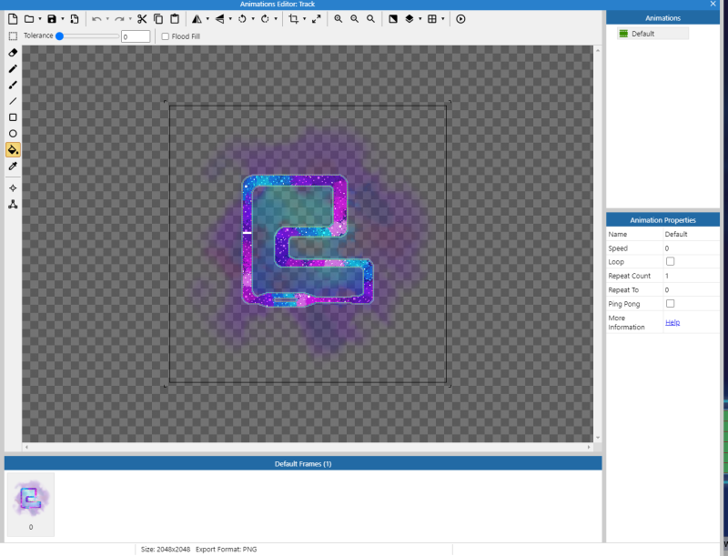Click the paste clipboard icon
This screenshot has height=556, width=728.
(175, 19)
